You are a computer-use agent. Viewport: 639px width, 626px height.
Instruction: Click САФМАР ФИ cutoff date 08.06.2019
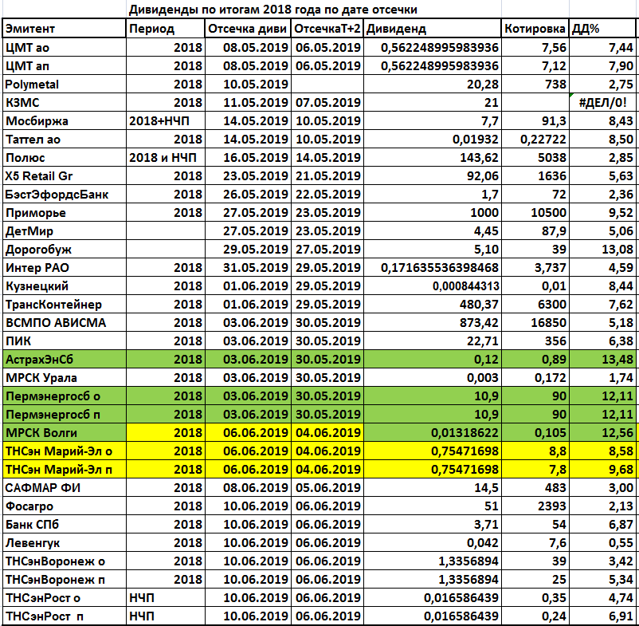point(247,488)
